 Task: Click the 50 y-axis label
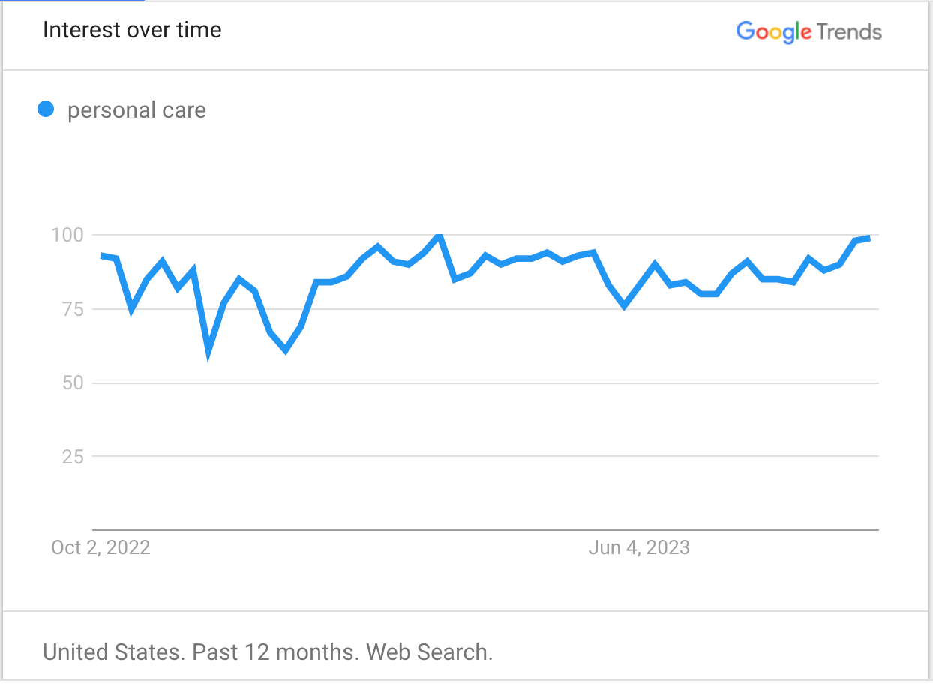point(71,382)
